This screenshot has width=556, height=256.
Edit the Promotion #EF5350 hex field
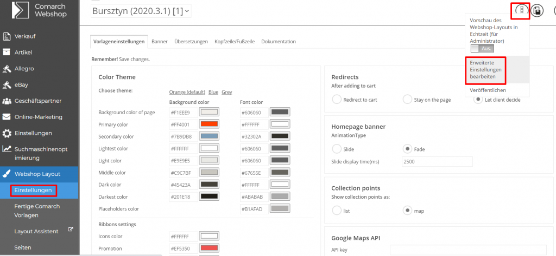pos(184,248)
